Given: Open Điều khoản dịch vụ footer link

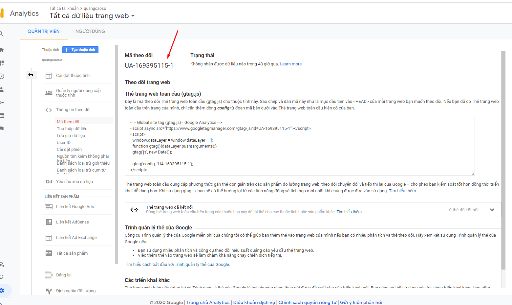Looking at the screenshot, I should tap(254, 302).
